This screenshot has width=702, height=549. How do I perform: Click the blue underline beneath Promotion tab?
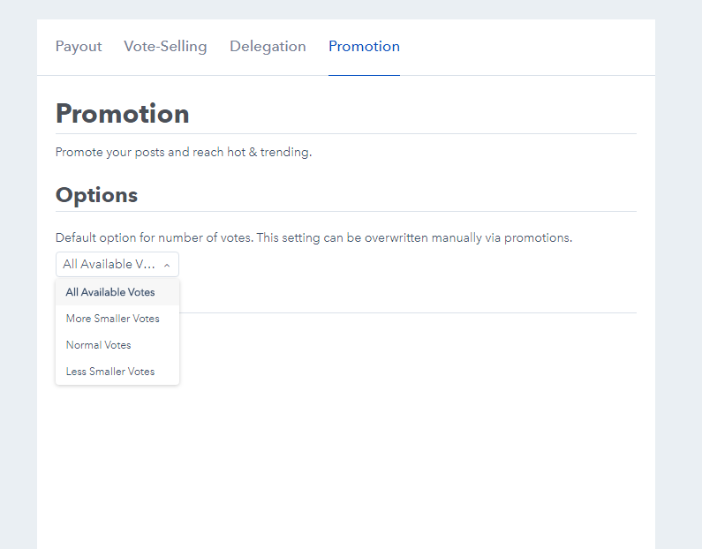click(x=364, y=75)
